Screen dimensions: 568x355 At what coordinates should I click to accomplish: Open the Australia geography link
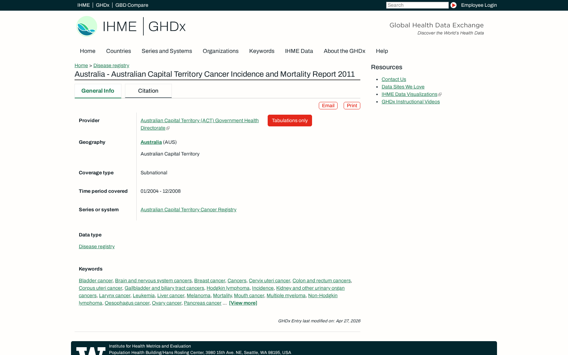pos(151,142)
